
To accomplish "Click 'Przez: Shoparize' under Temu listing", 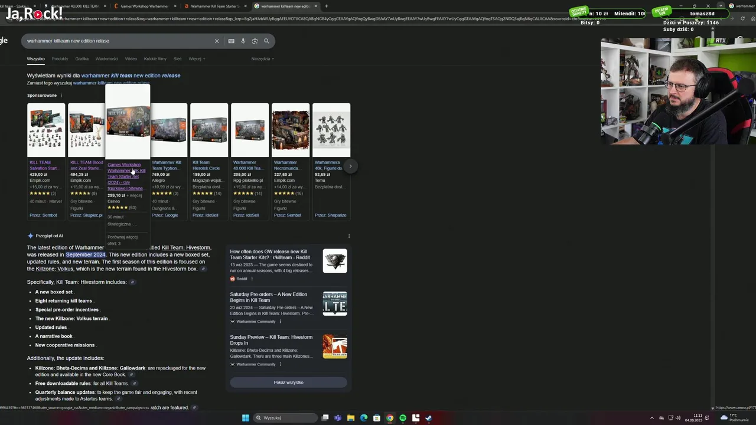I will (330, 215).
